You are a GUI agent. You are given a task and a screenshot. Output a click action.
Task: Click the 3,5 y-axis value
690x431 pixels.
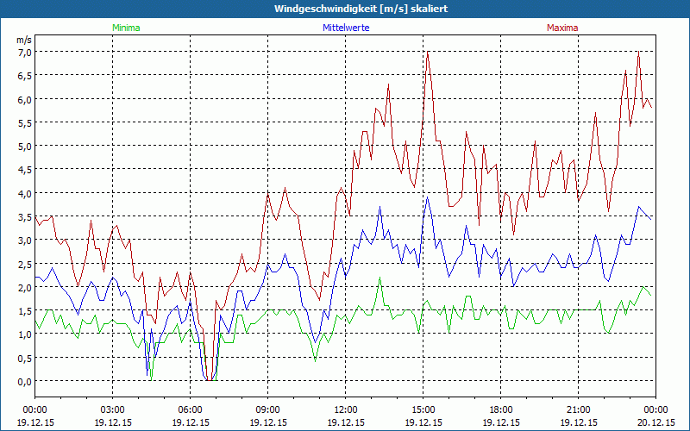pyautogui.click(x=25, y=217)
